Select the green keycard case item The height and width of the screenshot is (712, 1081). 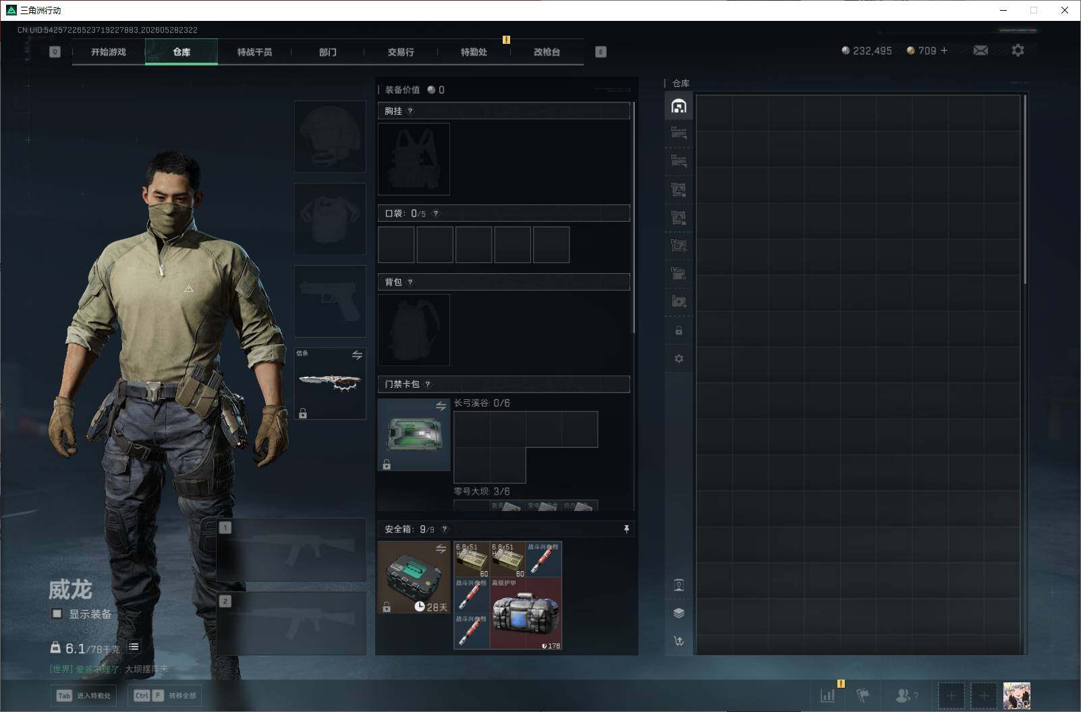click(414, 435)
